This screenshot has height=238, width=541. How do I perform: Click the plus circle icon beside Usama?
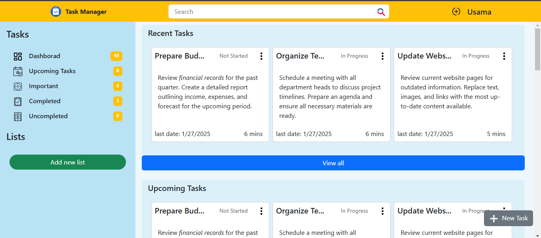[x=456, y=11]
